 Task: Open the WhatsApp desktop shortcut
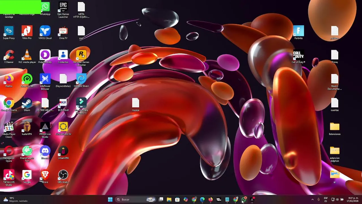pyautogui.click(x=45, y=8)
